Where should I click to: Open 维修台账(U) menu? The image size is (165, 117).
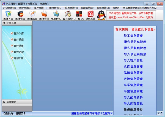click(56, 8)
